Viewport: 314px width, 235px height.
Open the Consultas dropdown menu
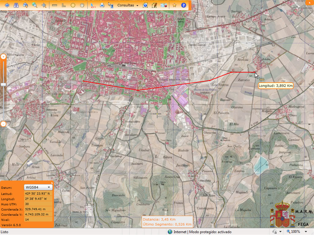(128, 5)
